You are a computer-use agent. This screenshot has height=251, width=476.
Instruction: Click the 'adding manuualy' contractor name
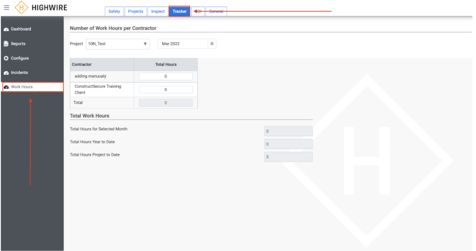[x=91, y=76]
